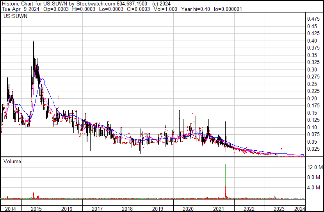Select the 4.0 M volume axis label
The height and width of the screenshot is (212, 324).
(313, 187)
